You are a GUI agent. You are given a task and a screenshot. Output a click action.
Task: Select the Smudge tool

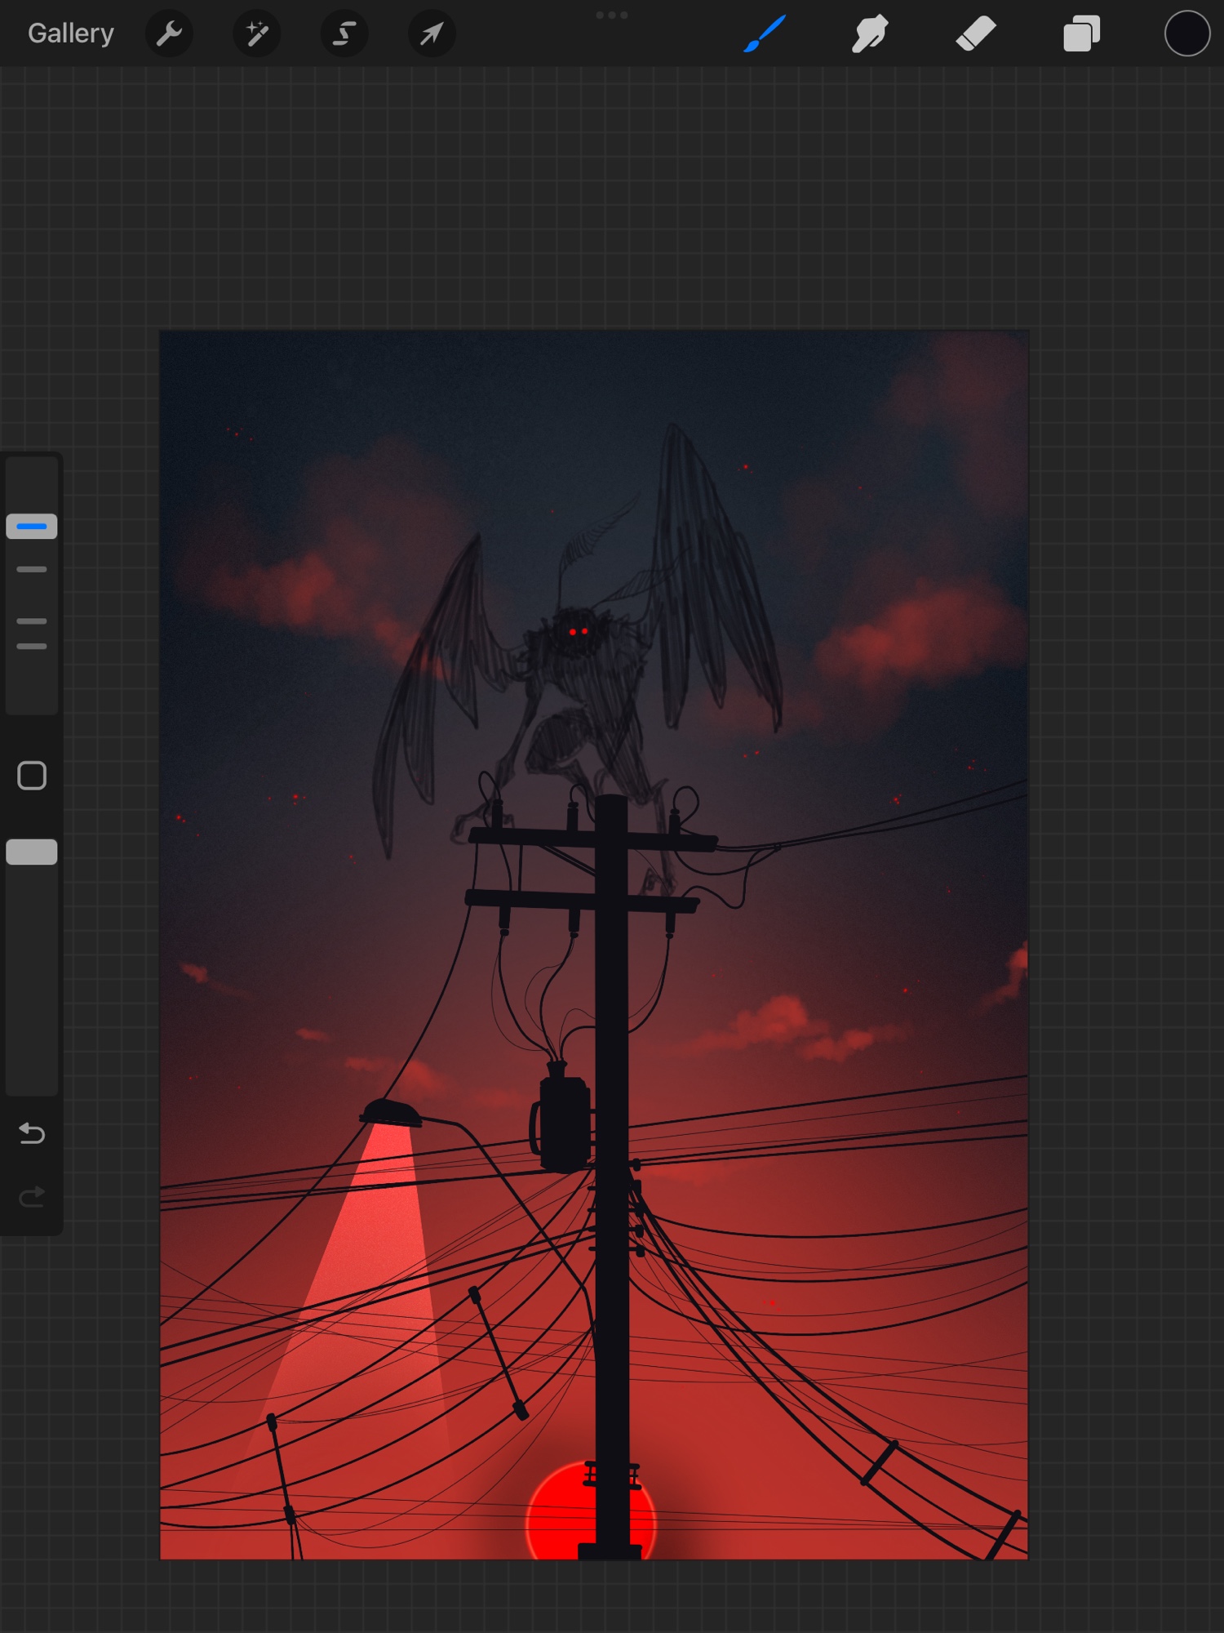point(870,34)
